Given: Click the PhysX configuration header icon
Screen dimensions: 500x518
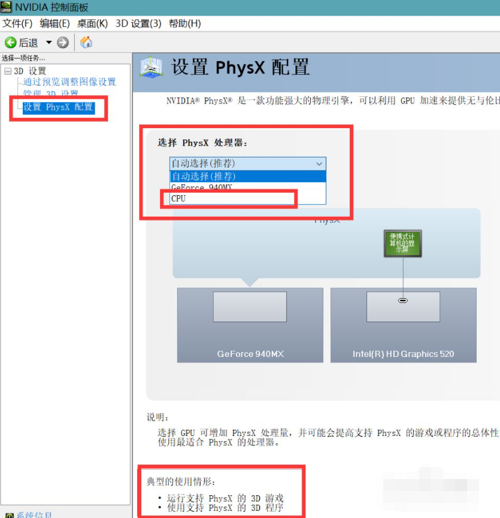Looking at the screenshot, I should tap(151, 67).
